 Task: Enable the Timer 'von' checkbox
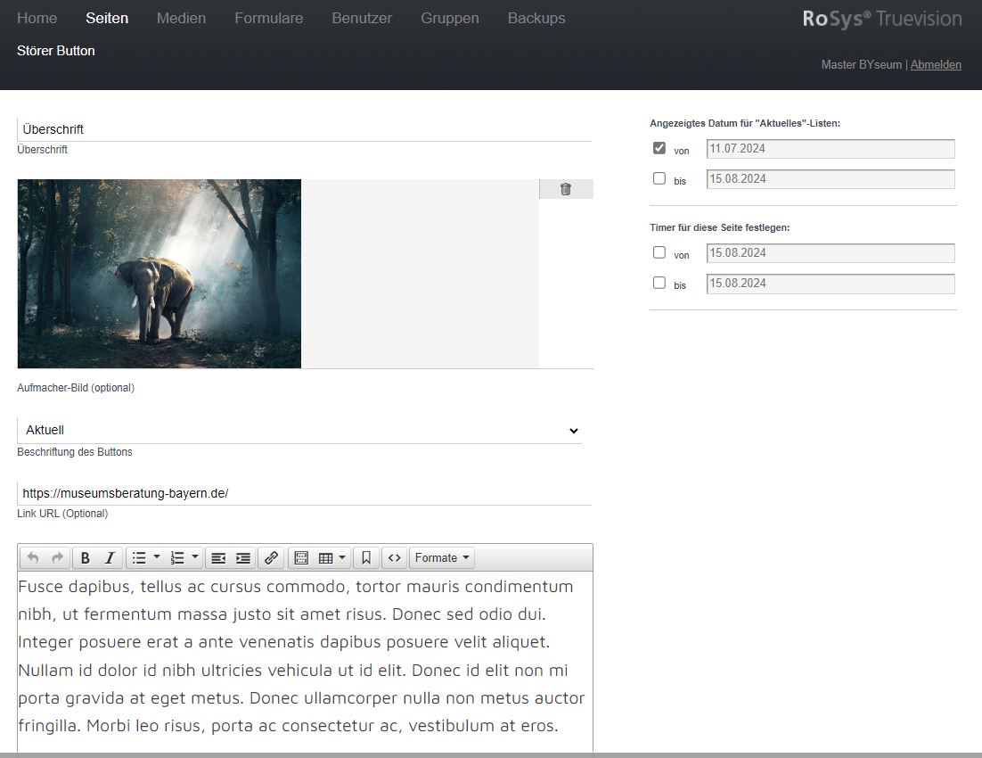tap(659, 252)
